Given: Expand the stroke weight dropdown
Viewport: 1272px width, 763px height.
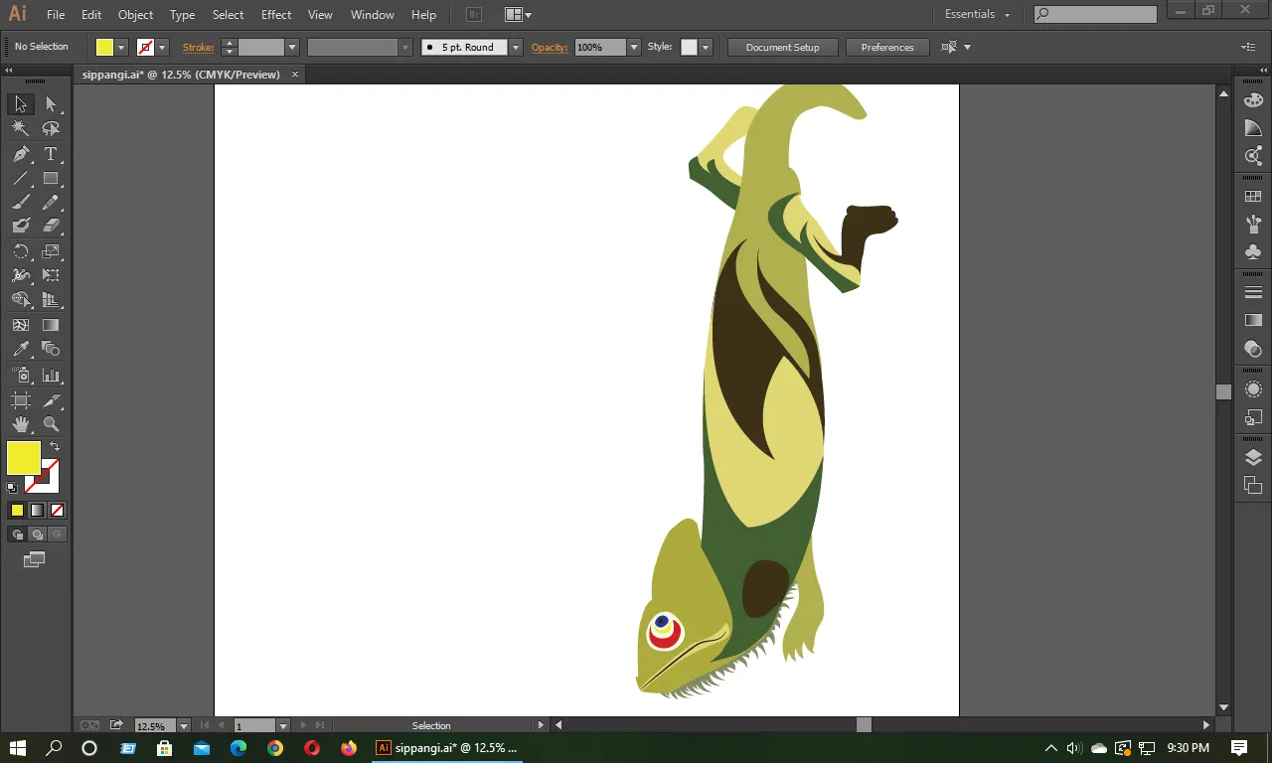Looking at the screenshot, I should coord(292,47).
